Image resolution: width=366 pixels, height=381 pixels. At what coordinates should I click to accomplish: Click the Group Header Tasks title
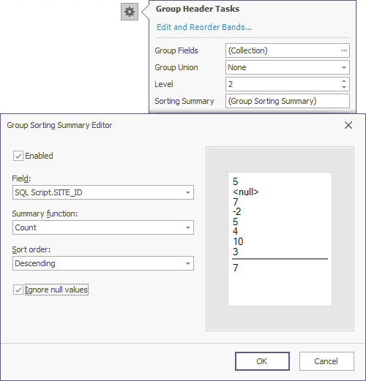[198, 9]
